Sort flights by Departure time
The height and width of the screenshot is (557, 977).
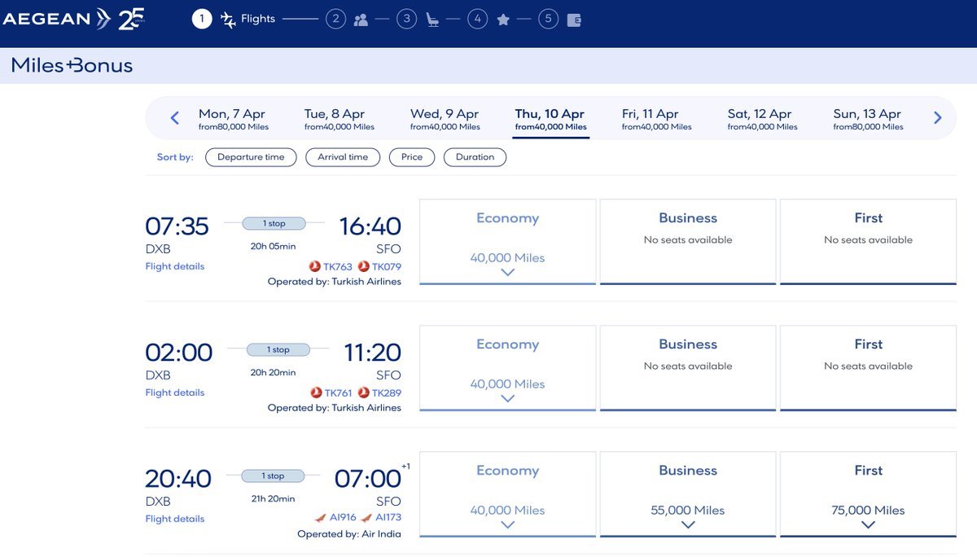[x=251, y=157]
